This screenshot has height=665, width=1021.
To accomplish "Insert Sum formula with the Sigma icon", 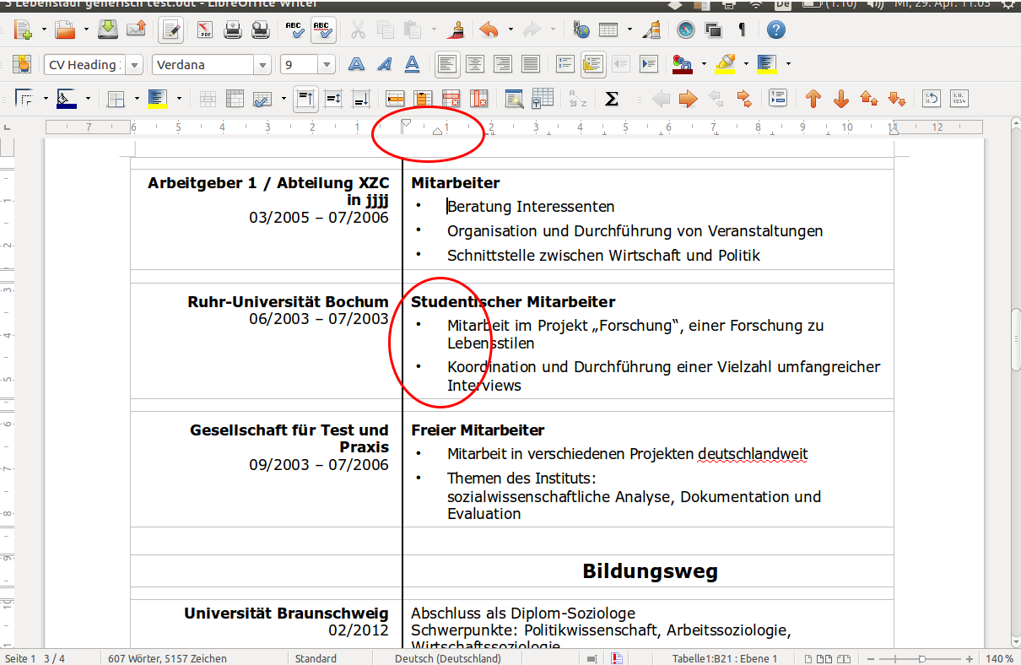I will [612, 99].
